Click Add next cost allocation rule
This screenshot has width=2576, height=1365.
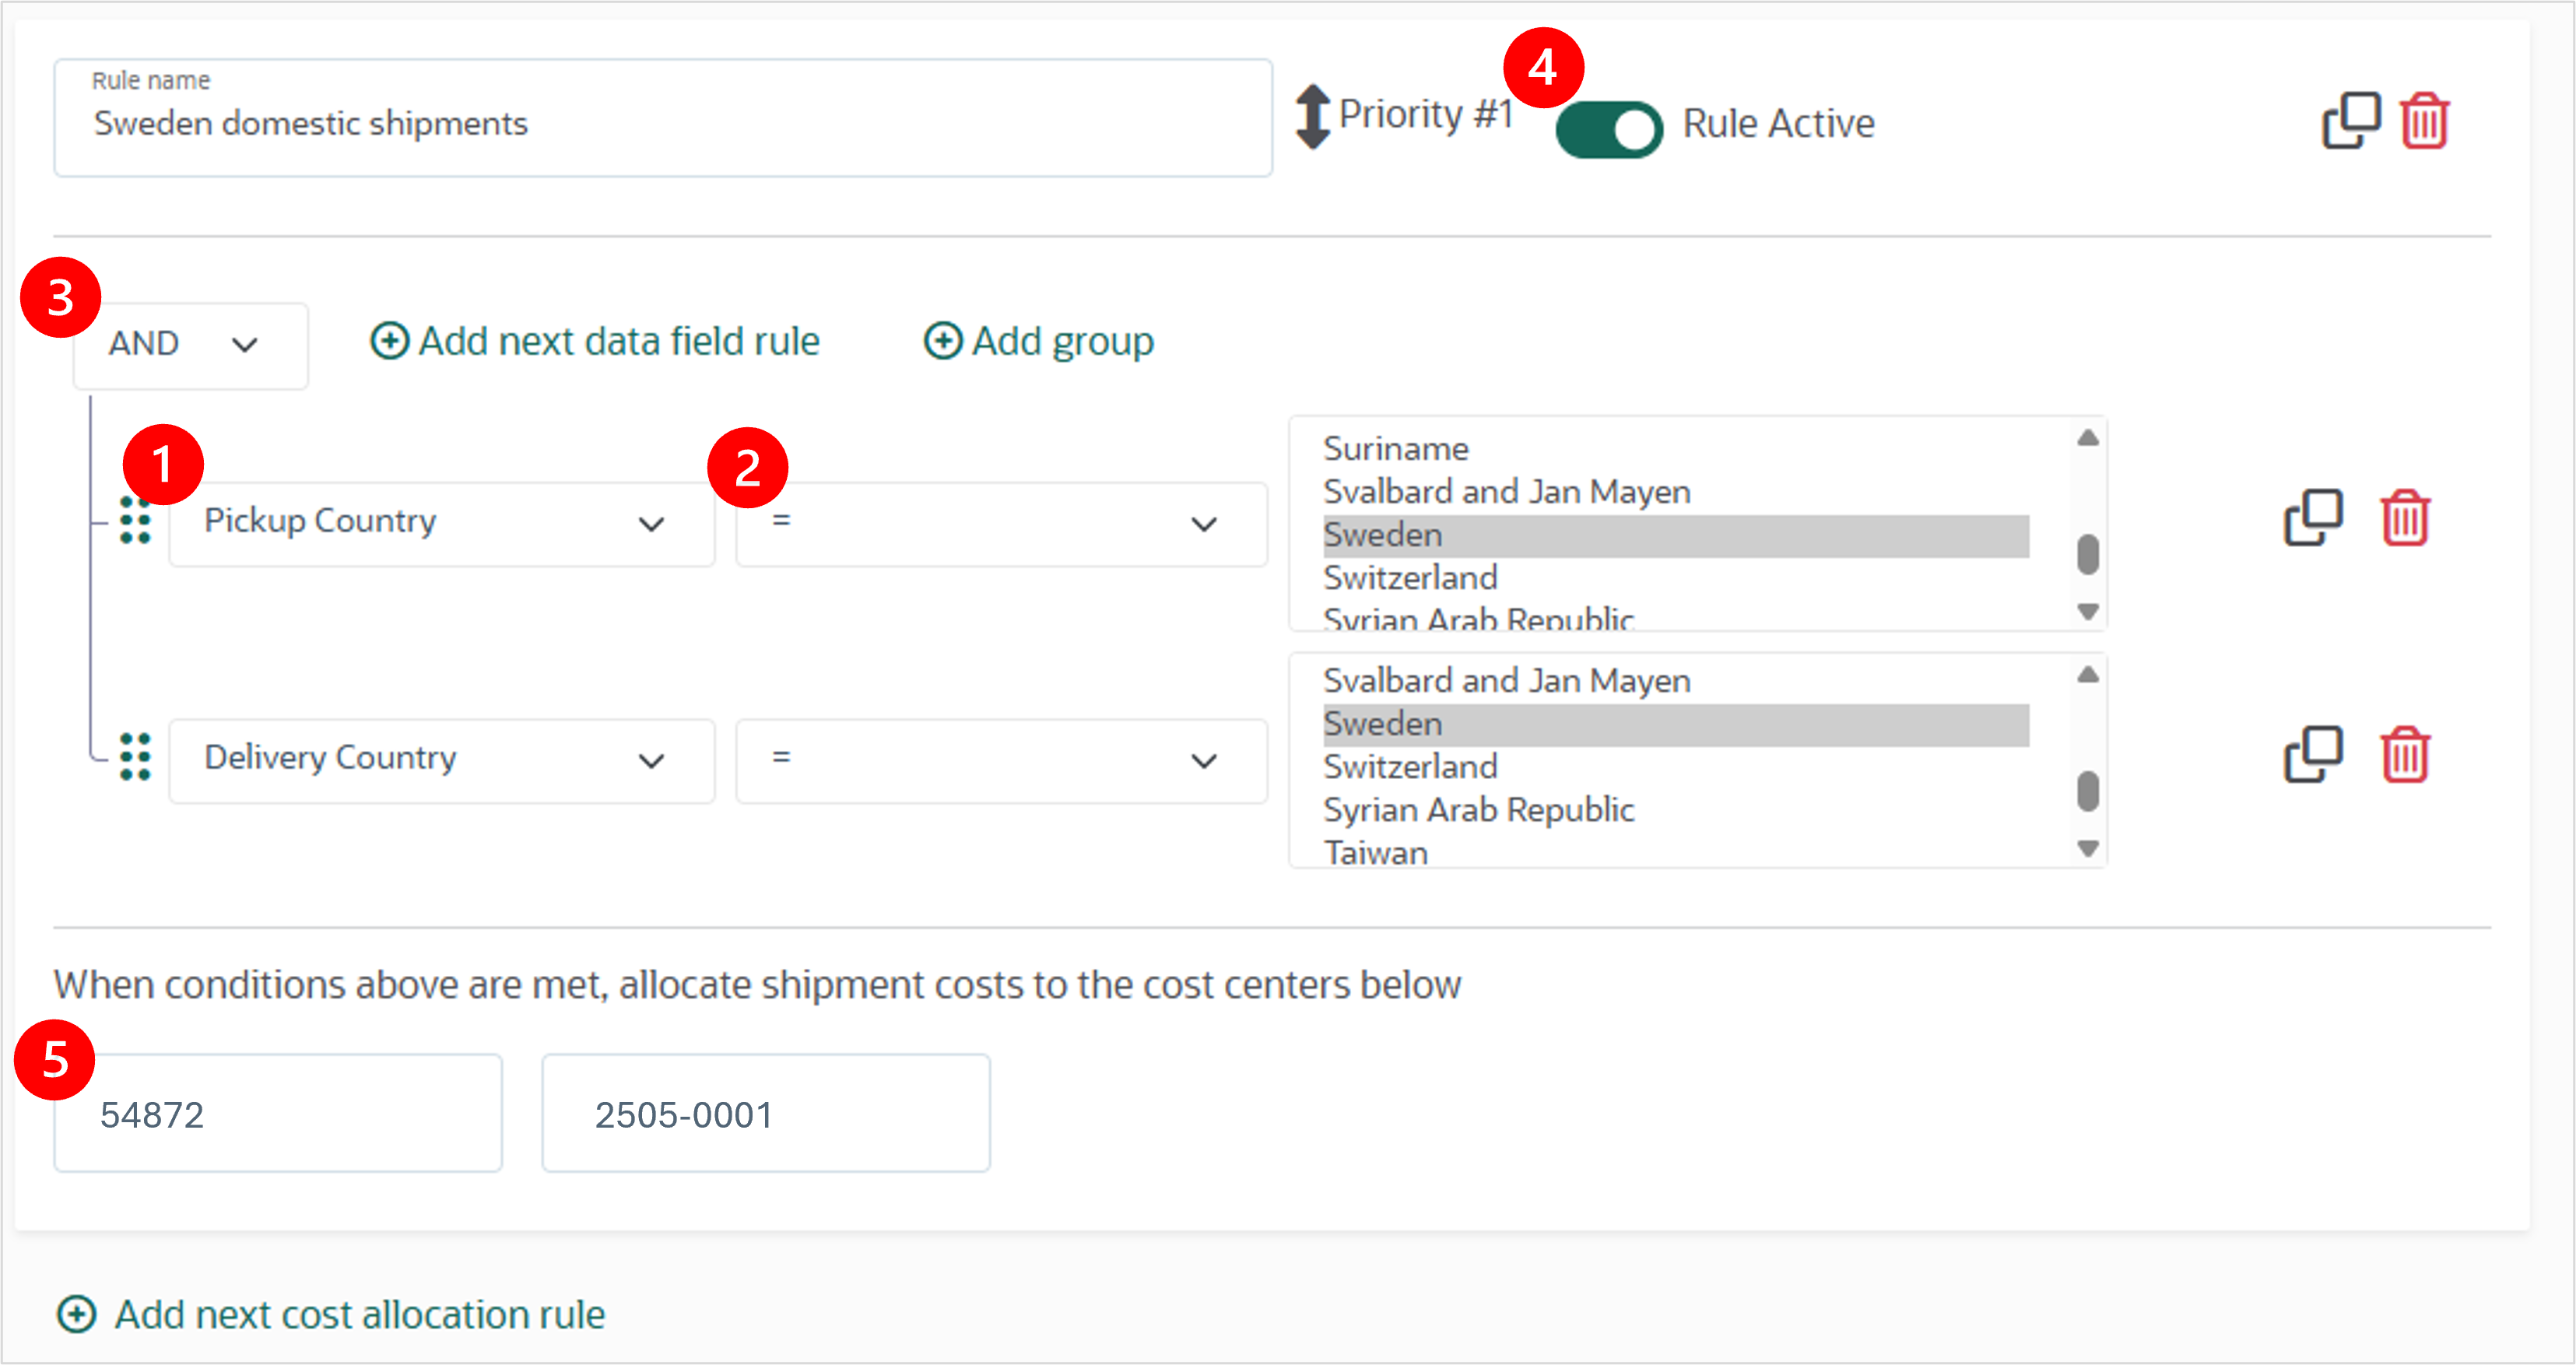pyautogui.click(x=331, y=1314)
